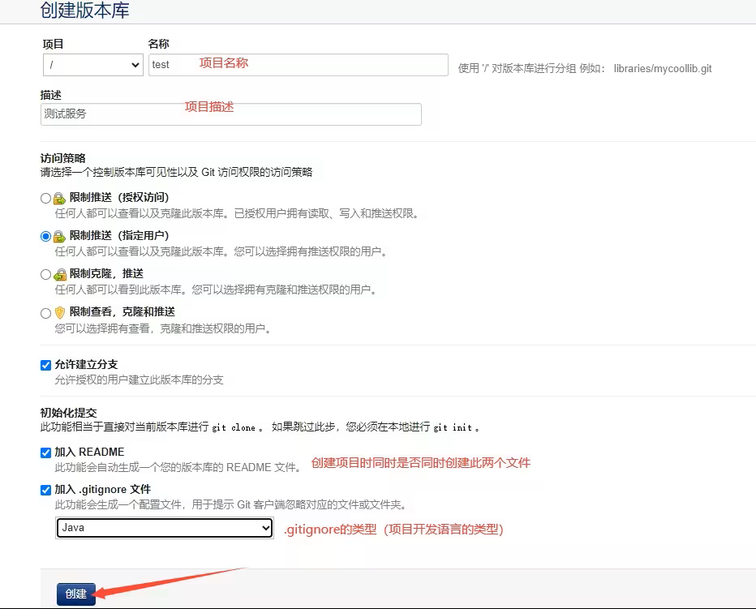Image resolution: width=756 pixels, height=609 pixels.
Task: Choose the 限制查看，克隆和推送 radio option
Action: click(45, 313)
